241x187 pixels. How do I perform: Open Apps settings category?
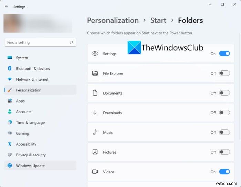tap(40, 101)
